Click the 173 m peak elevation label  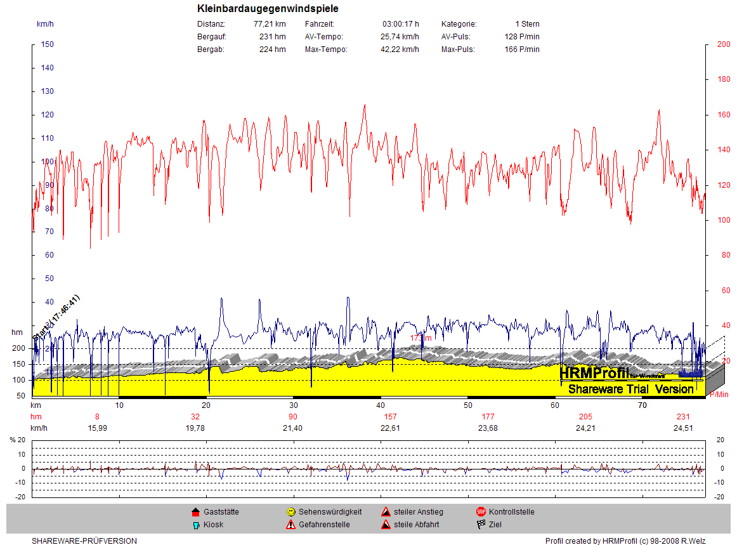(x=421, y=338)
